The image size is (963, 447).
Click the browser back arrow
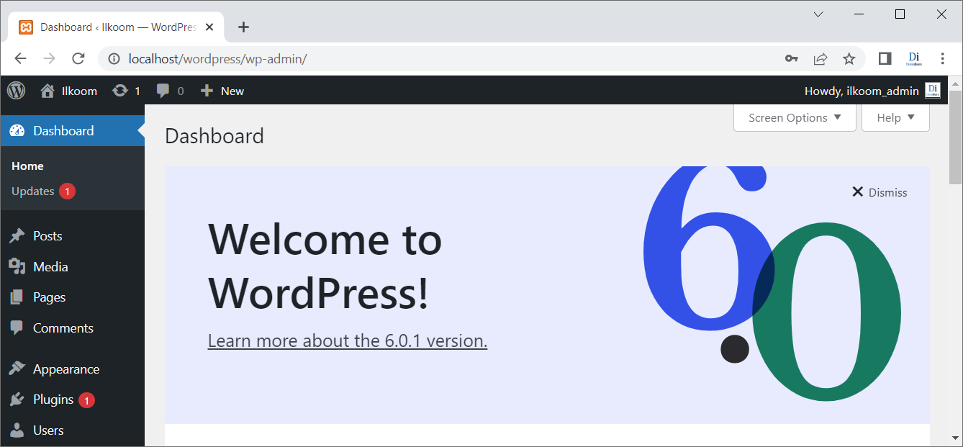click(x=20, y=59)
